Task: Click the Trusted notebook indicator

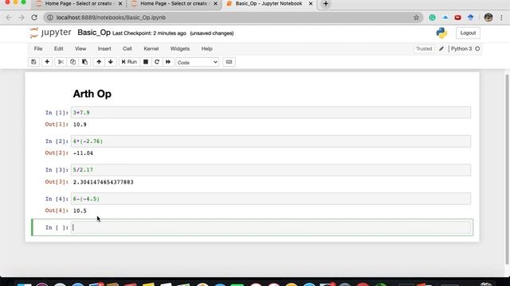Action: click(424, 48)
